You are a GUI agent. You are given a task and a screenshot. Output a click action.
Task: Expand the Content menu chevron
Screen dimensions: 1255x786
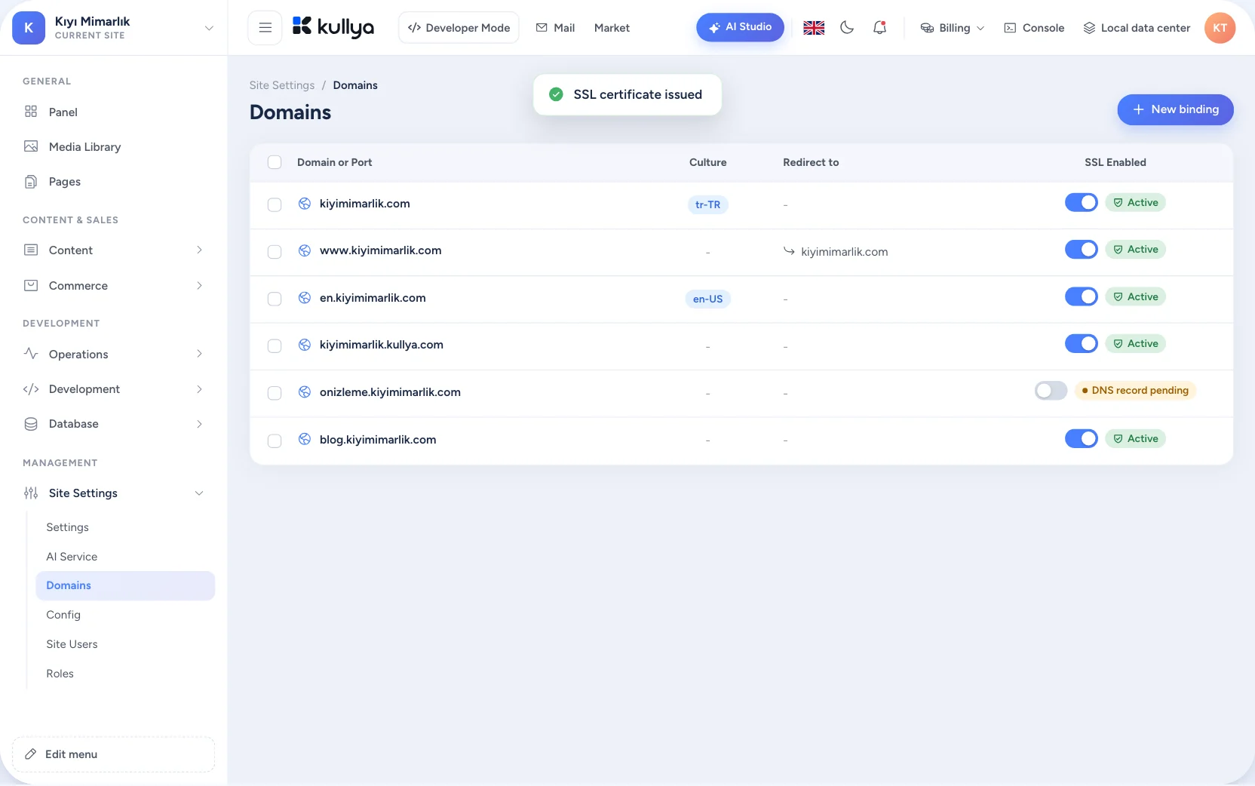coord(199,250)
